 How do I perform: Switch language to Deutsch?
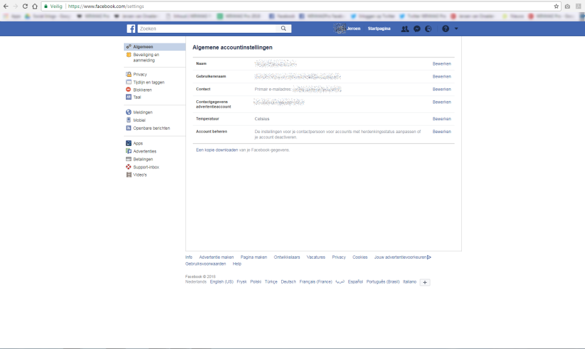pos(288,282)
